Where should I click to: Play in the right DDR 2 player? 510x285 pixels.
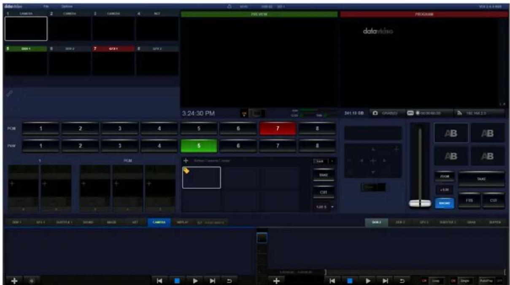tap(367, 280)
